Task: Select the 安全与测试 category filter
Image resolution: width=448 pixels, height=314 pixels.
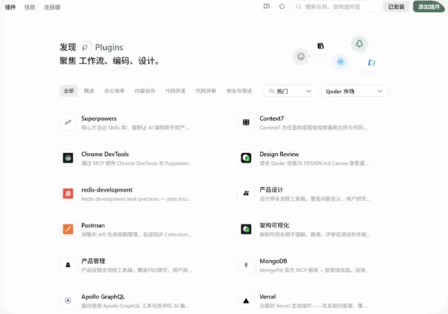Action: coord(239,91)
